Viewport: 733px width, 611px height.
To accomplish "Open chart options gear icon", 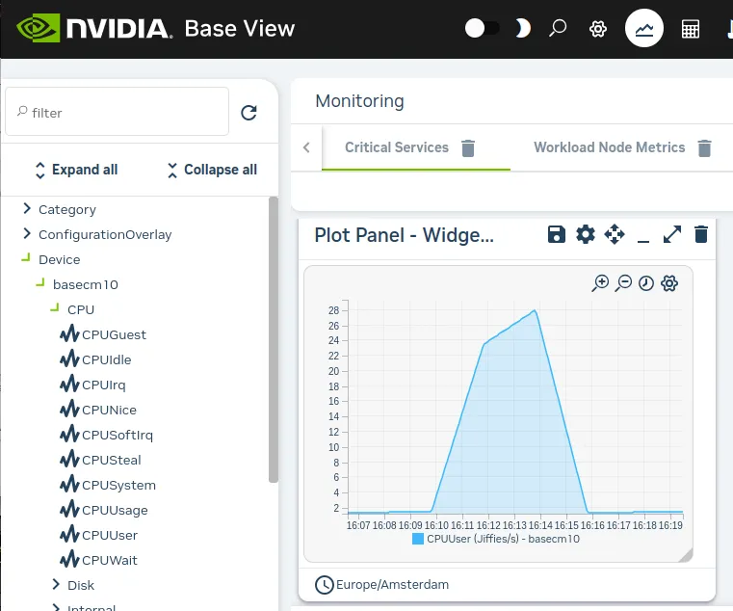I will pyautogui.click(x=669, y=283).
